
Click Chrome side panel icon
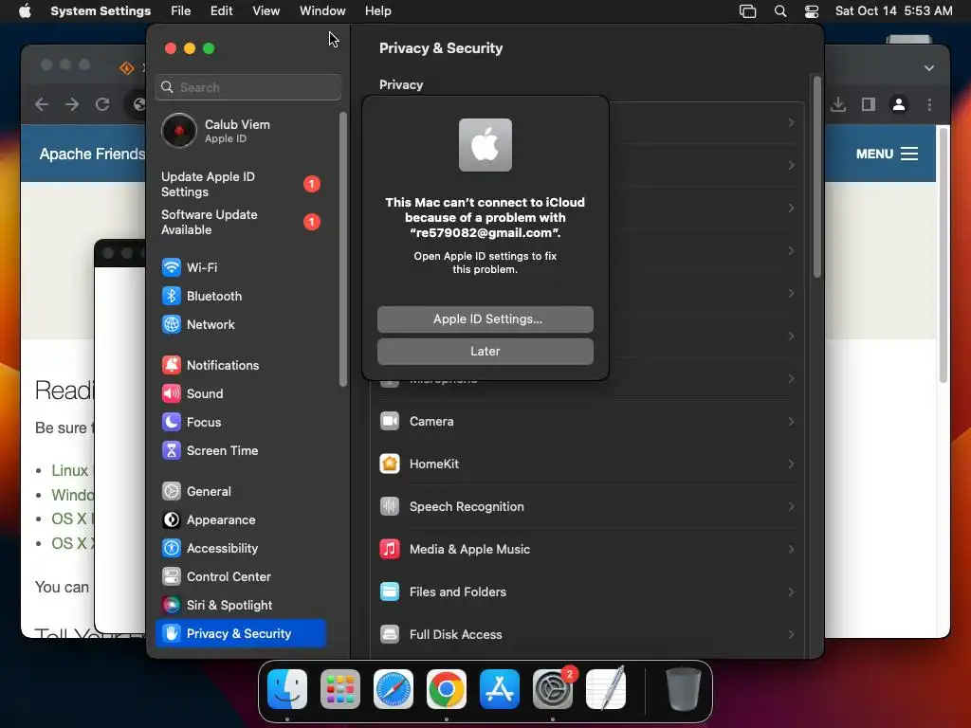tap(869, 104)
